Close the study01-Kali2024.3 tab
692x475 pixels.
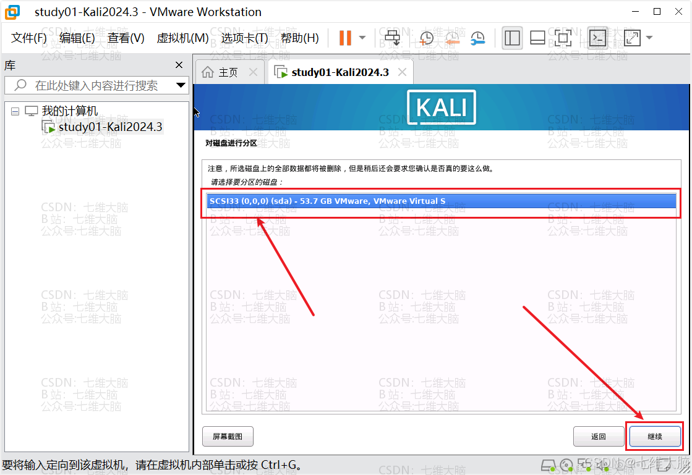point(402,72)
